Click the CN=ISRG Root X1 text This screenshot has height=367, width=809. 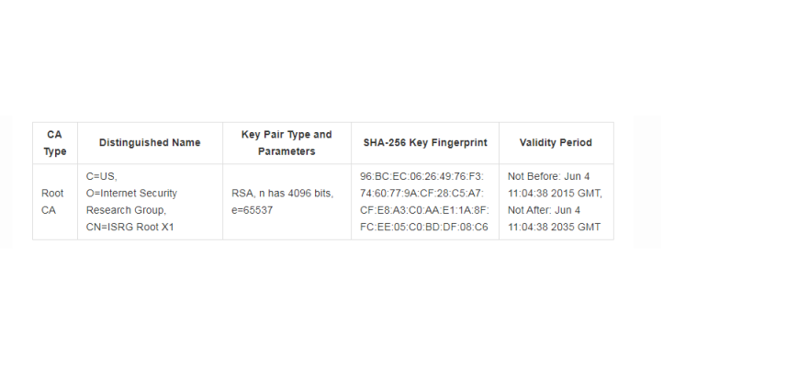[x=130, y=227]
